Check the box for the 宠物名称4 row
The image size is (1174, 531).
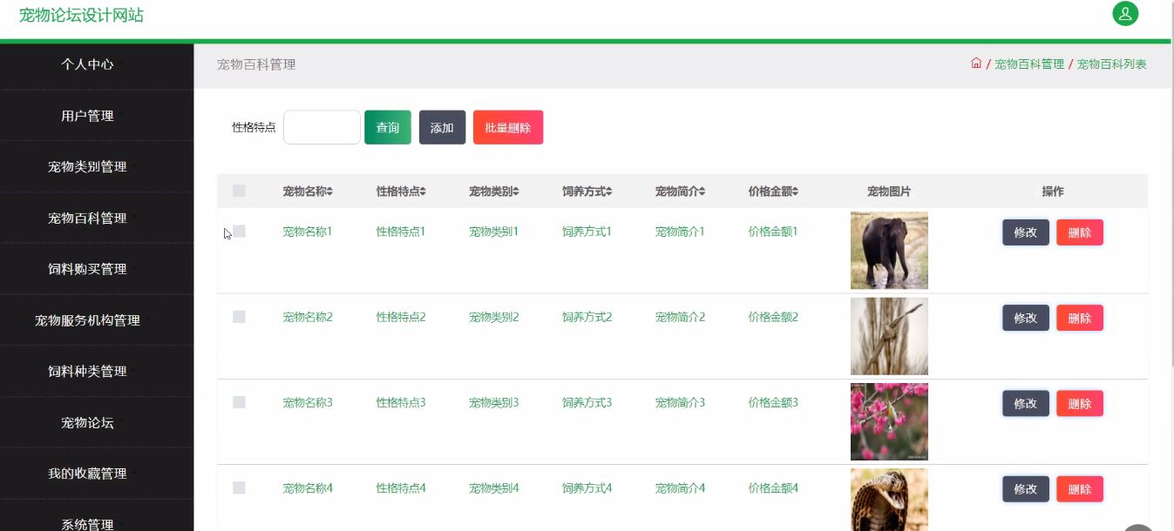click(x=239, y=487)
